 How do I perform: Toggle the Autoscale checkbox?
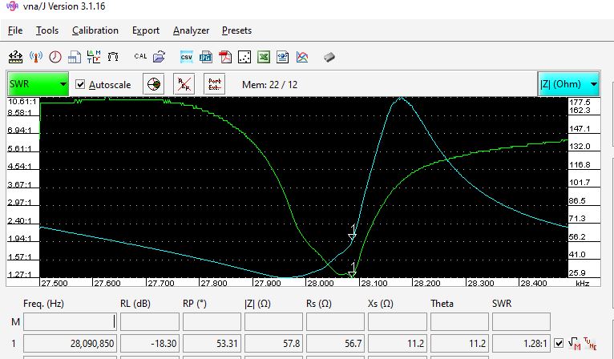pos(80,84)
